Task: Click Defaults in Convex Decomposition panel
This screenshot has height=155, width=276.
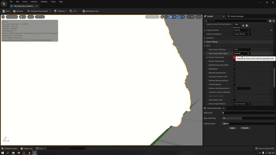Action: point(245,128)
